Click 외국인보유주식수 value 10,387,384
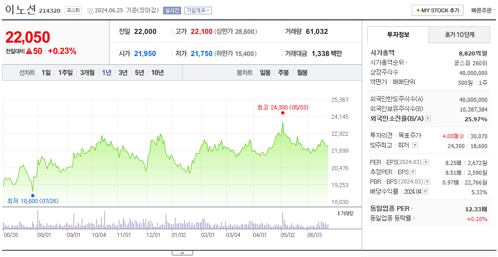The width and height of the screenshot is (498, 257). (x=473, y=109)
